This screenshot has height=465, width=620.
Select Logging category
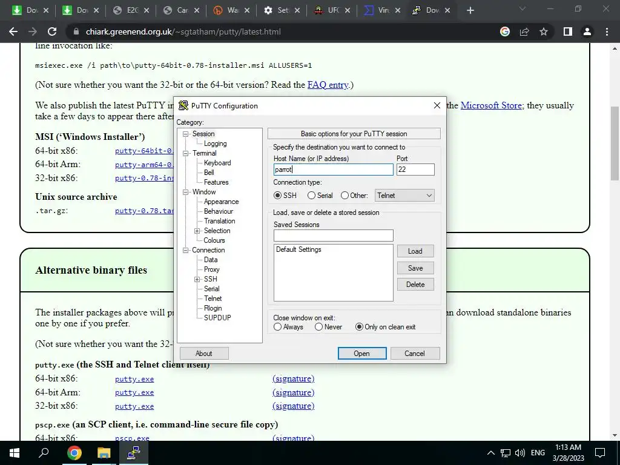coord(215,143)
